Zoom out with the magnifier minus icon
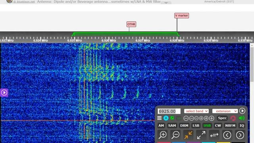 [x=175, y=135]
